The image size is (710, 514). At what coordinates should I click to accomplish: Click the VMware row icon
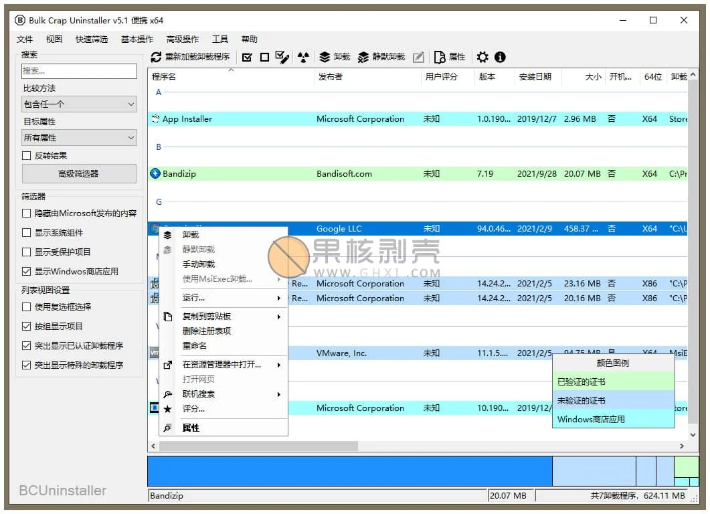(x=155, y=353)
